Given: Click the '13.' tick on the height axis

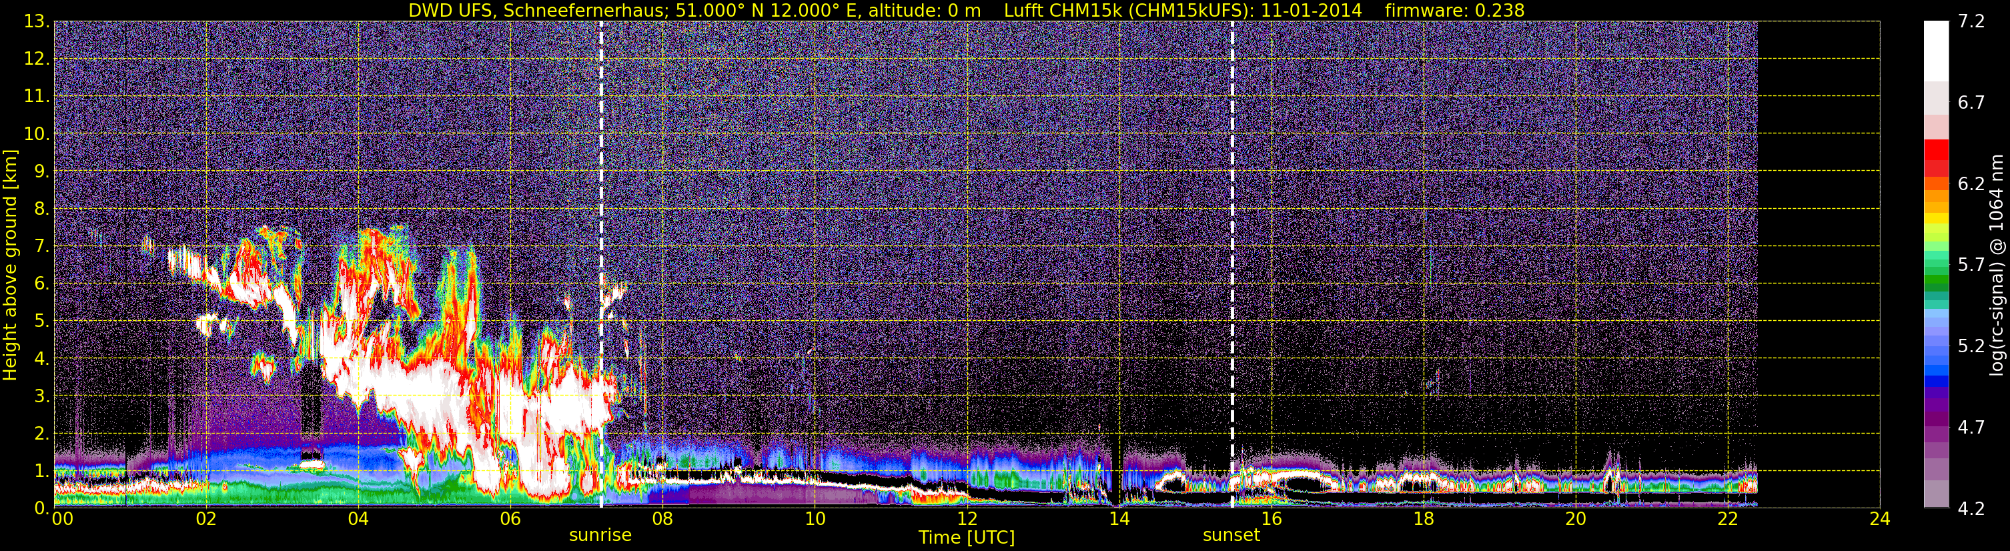Looking at the screenshot, I should tap(36, 22).
